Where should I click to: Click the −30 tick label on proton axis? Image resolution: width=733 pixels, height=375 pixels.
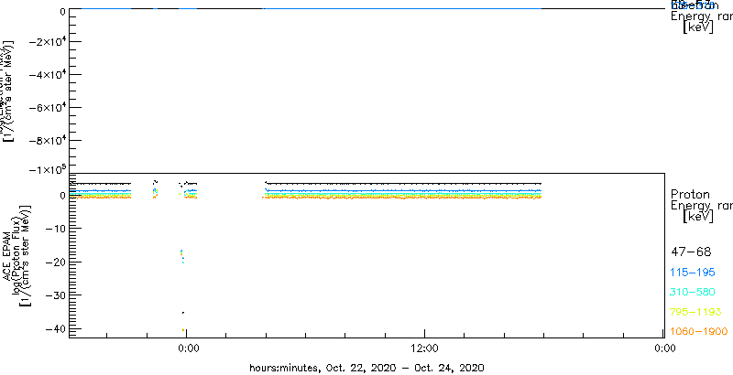(x=54, y=295)
